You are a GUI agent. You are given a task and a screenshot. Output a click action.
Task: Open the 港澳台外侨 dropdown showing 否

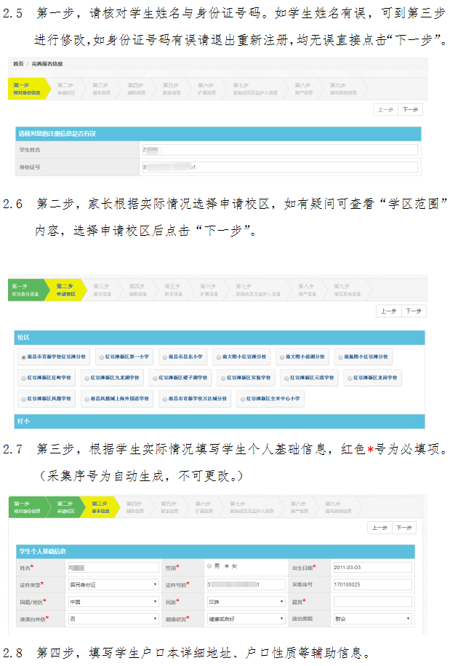tap(113, 619)
